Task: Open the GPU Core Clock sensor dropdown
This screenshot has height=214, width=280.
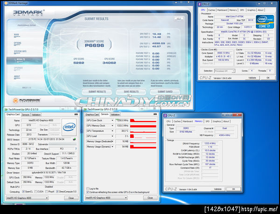Action: tap(112, 121)
